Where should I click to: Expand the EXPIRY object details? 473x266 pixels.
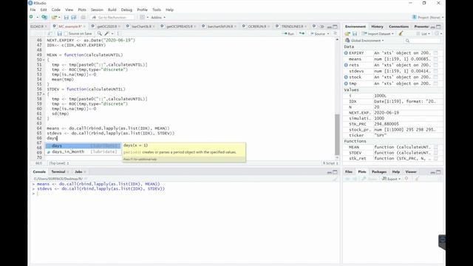pos(346,52)
